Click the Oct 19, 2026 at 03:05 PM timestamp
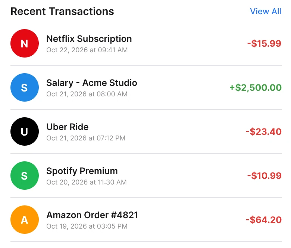 pyautogui.click(x=87, y=226)
